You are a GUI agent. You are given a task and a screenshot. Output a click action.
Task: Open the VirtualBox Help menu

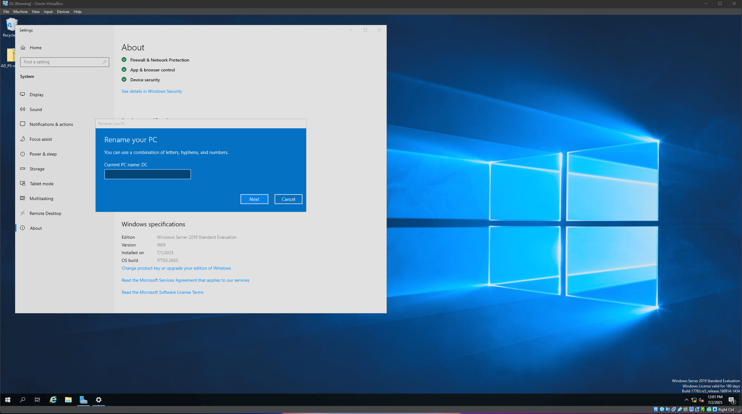[x=77, y=12]
